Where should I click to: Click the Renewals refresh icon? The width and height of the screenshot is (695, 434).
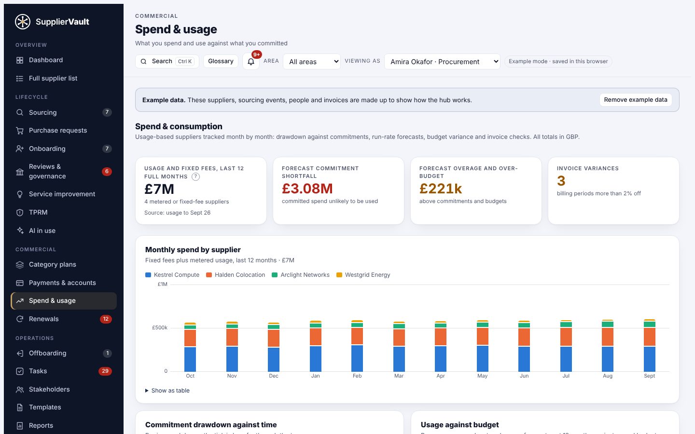[x=20, y=319]
